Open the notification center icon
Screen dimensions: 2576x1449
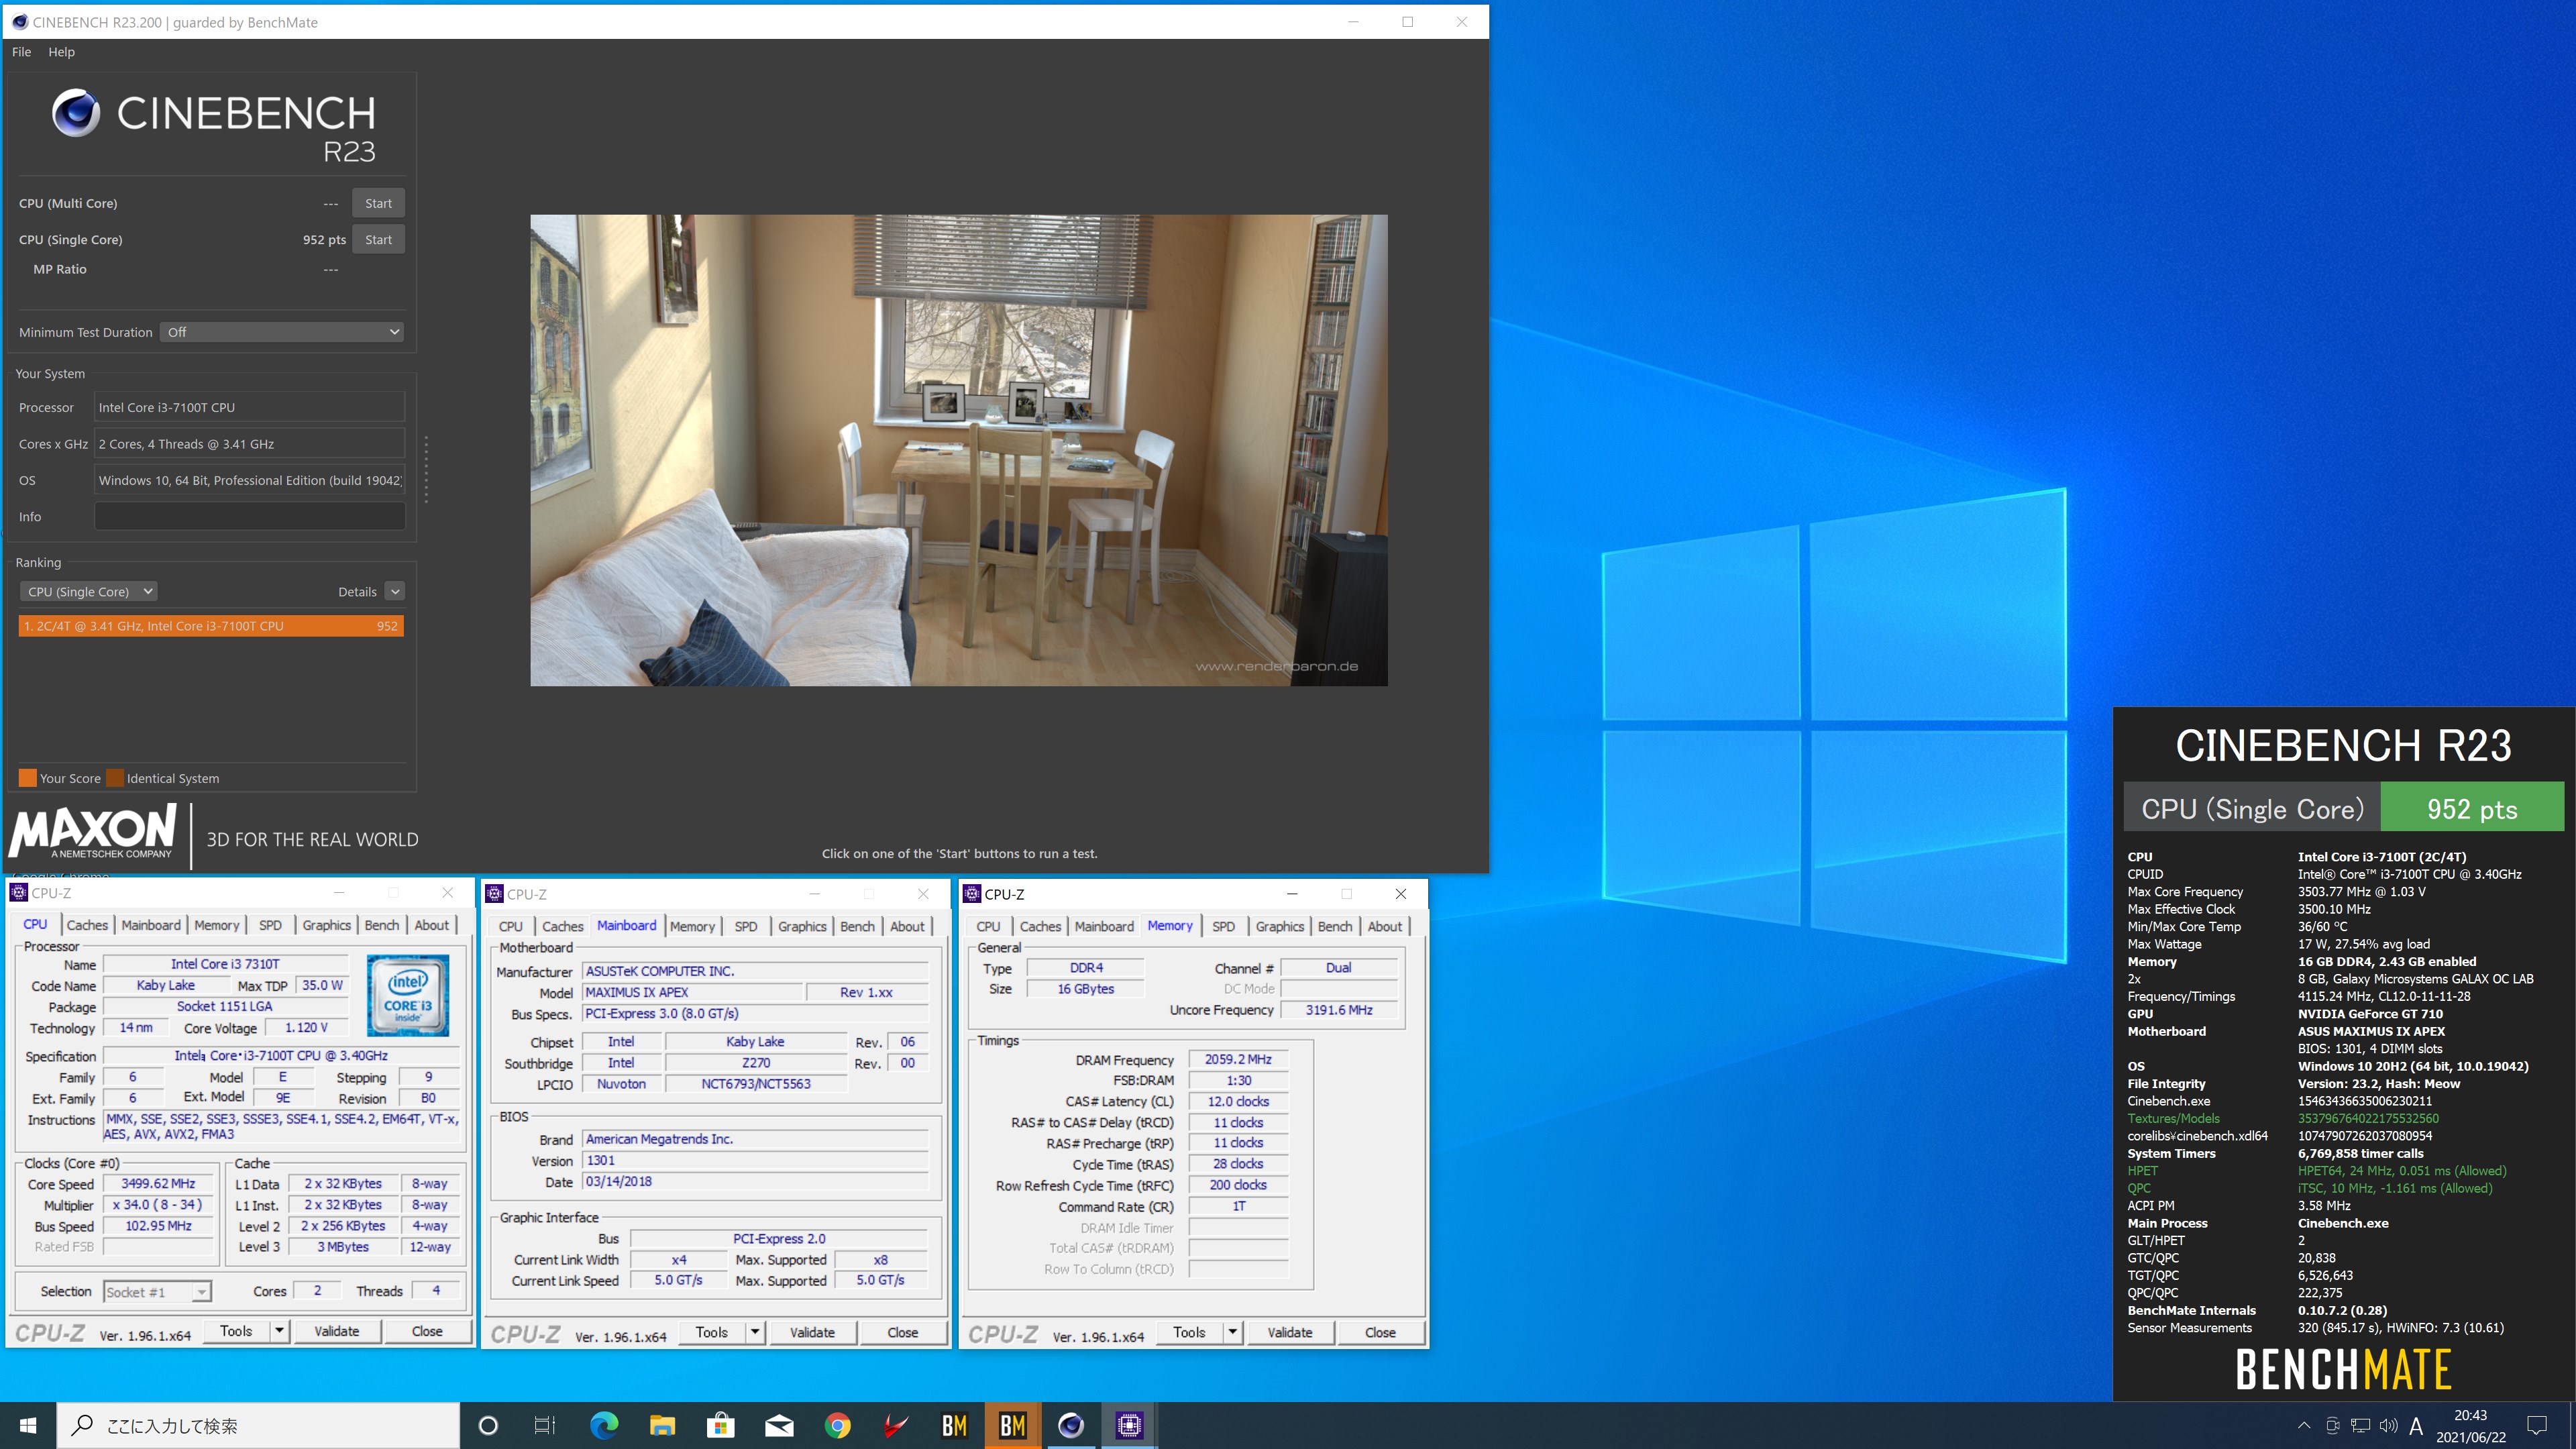[x=2537, y=1425]
